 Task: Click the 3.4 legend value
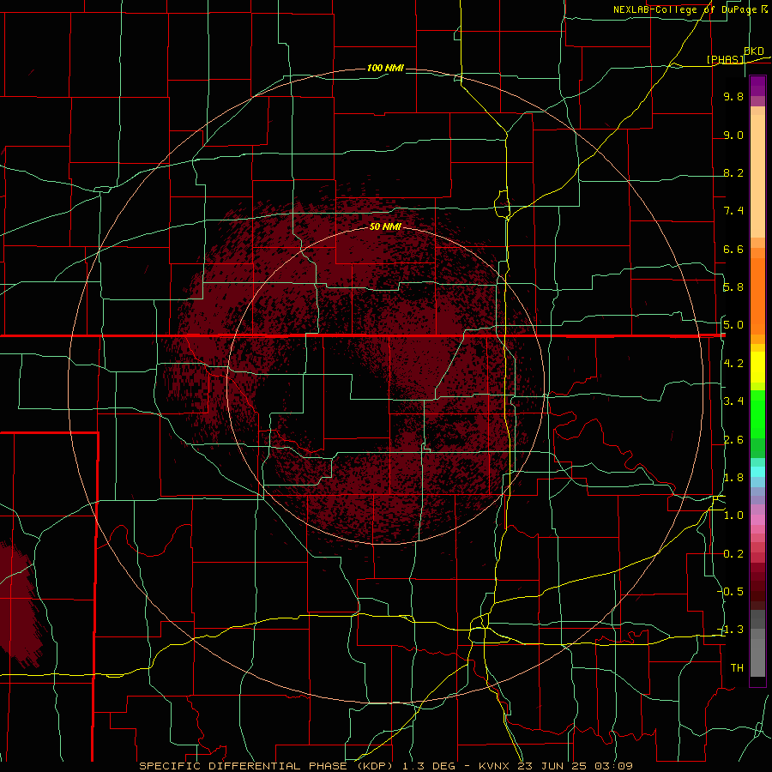coord(733,401)
